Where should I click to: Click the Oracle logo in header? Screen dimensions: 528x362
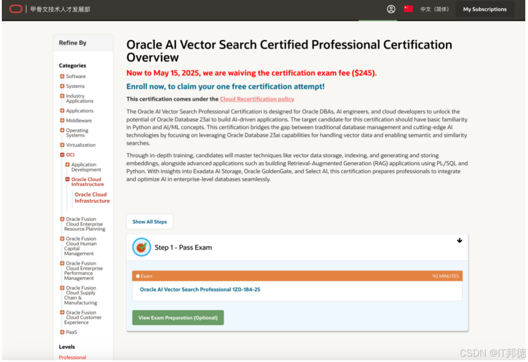(x=16, y=9)
